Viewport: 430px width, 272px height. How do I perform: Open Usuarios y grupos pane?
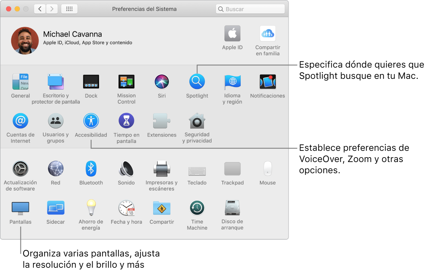56,121
